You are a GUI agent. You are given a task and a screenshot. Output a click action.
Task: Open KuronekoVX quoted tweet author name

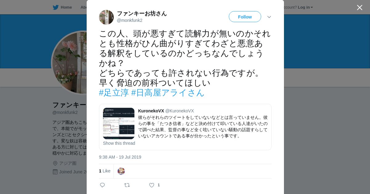tap(151, 111)
